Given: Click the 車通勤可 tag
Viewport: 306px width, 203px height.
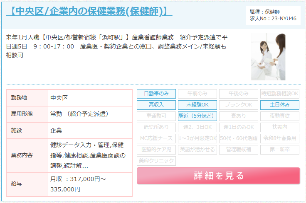Looking at the screenshot, I should (156, 116).
